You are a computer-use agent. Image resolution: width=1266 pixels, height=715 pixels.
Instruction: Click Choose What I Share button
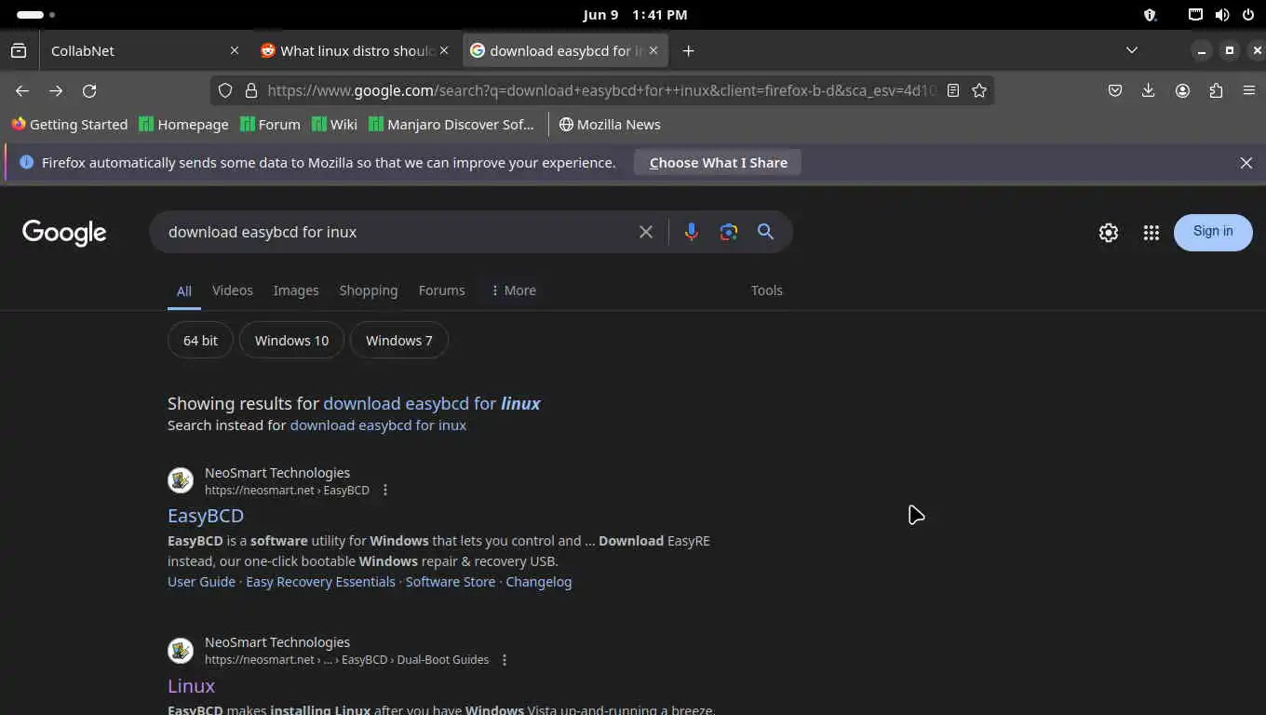(x=718, y=163)
